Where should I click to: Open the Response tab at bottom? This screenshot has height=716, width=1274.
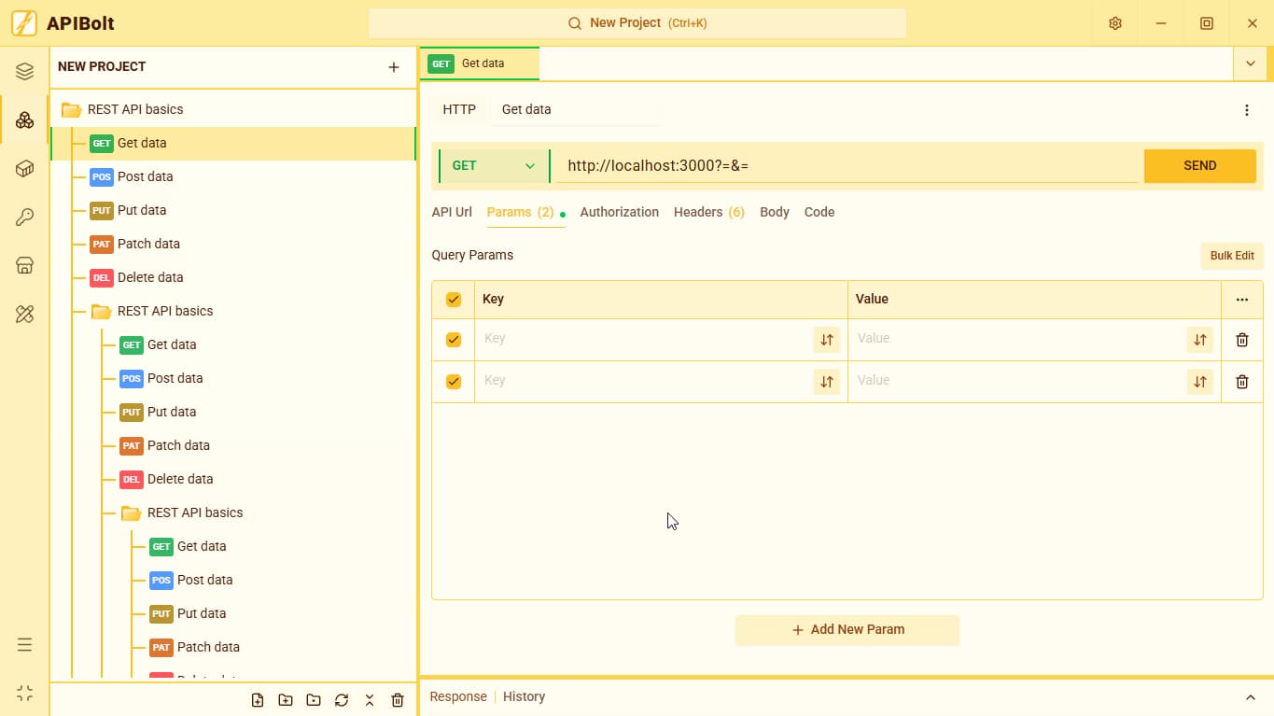[x=458, y=696]
